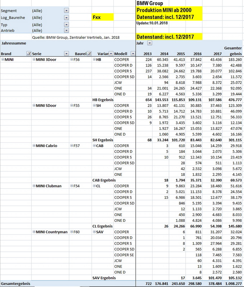Screen dimensions: 244x287
Task: Click the Gesamtergebnis column header
Action: [233, 51]
